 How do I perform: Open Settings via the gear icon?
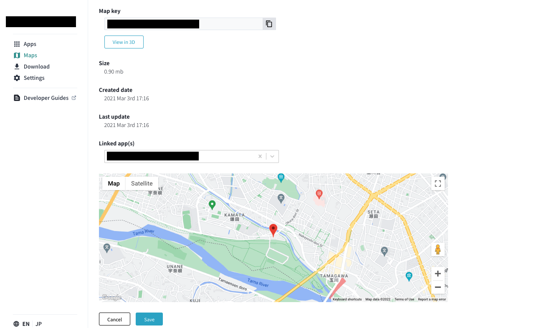pos(17,78)
